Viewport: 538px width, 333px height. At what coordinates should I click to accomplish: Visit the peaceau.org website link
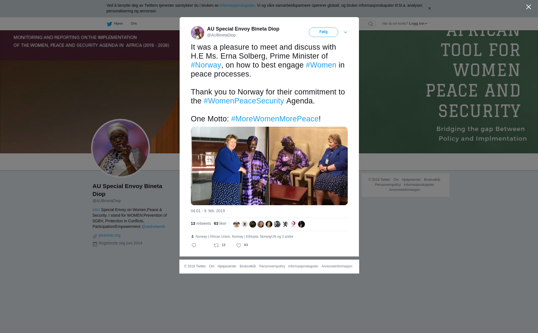(x=110, y=235)
